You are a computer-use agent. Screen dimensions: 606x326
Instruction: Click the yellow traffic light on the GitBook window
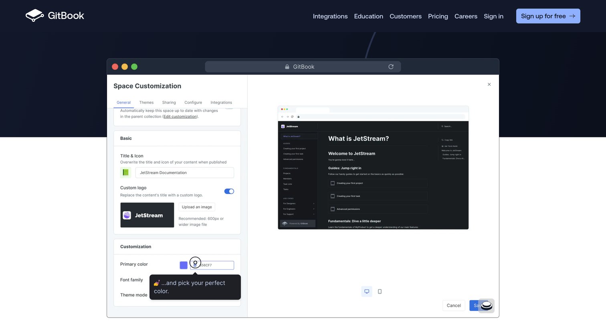coord(125,67)
